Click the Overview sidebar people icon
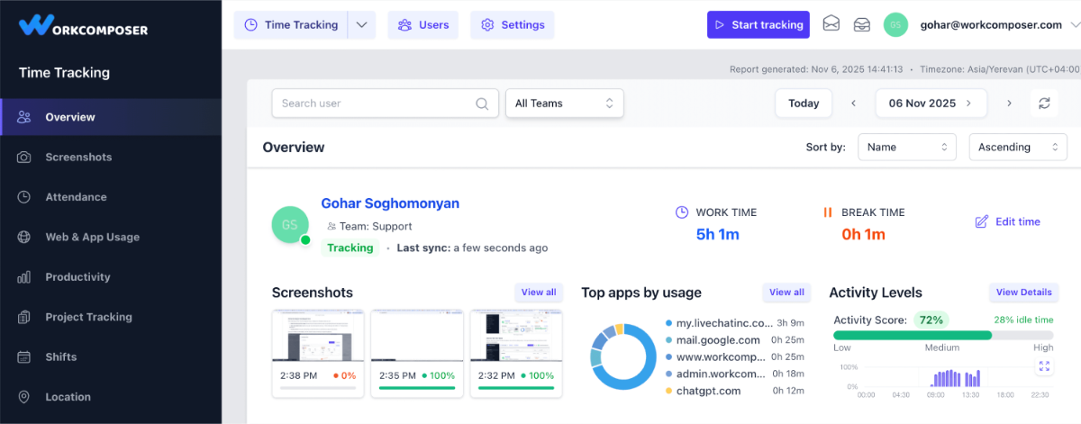This screenshot has height=424, width=1081. click(24, 117)
